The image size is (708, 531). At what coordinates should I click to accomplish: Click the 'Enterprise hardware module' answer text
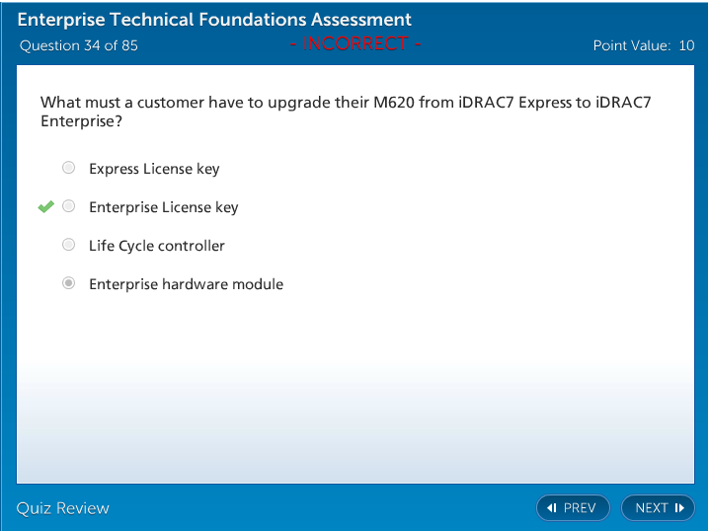186,284
